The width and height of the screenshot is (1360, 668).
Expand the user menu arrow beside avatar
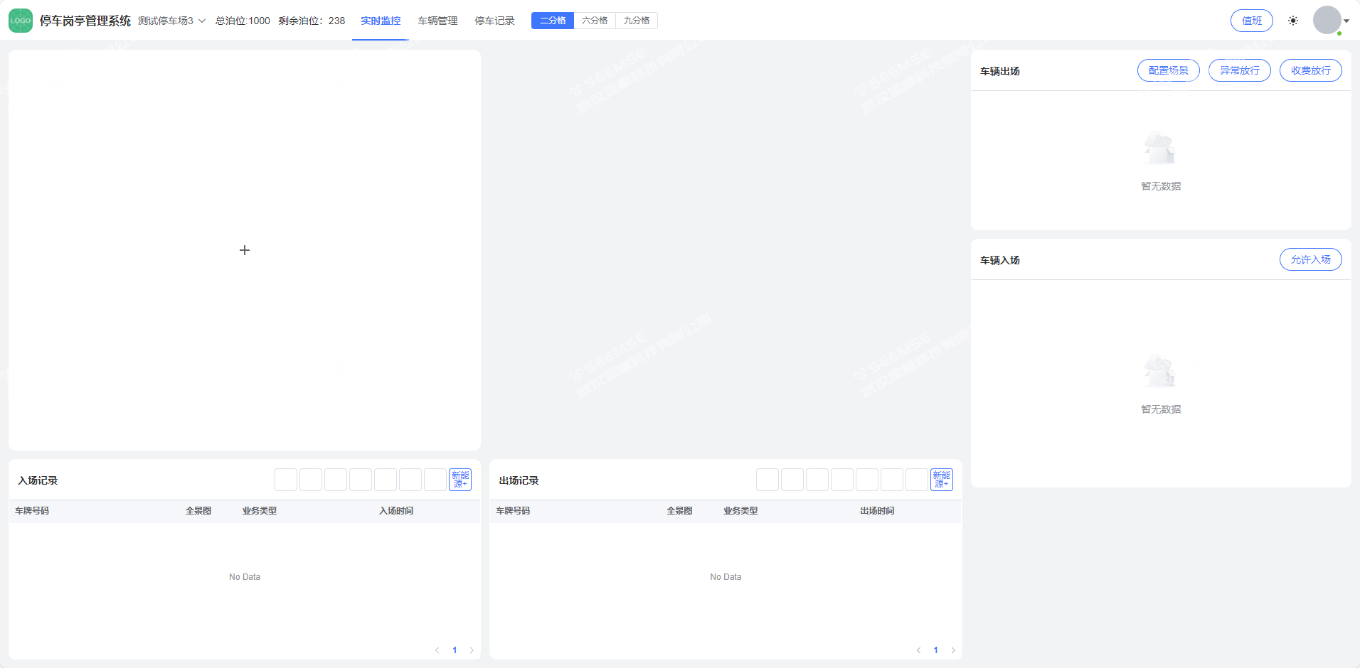click(1346, 21)
